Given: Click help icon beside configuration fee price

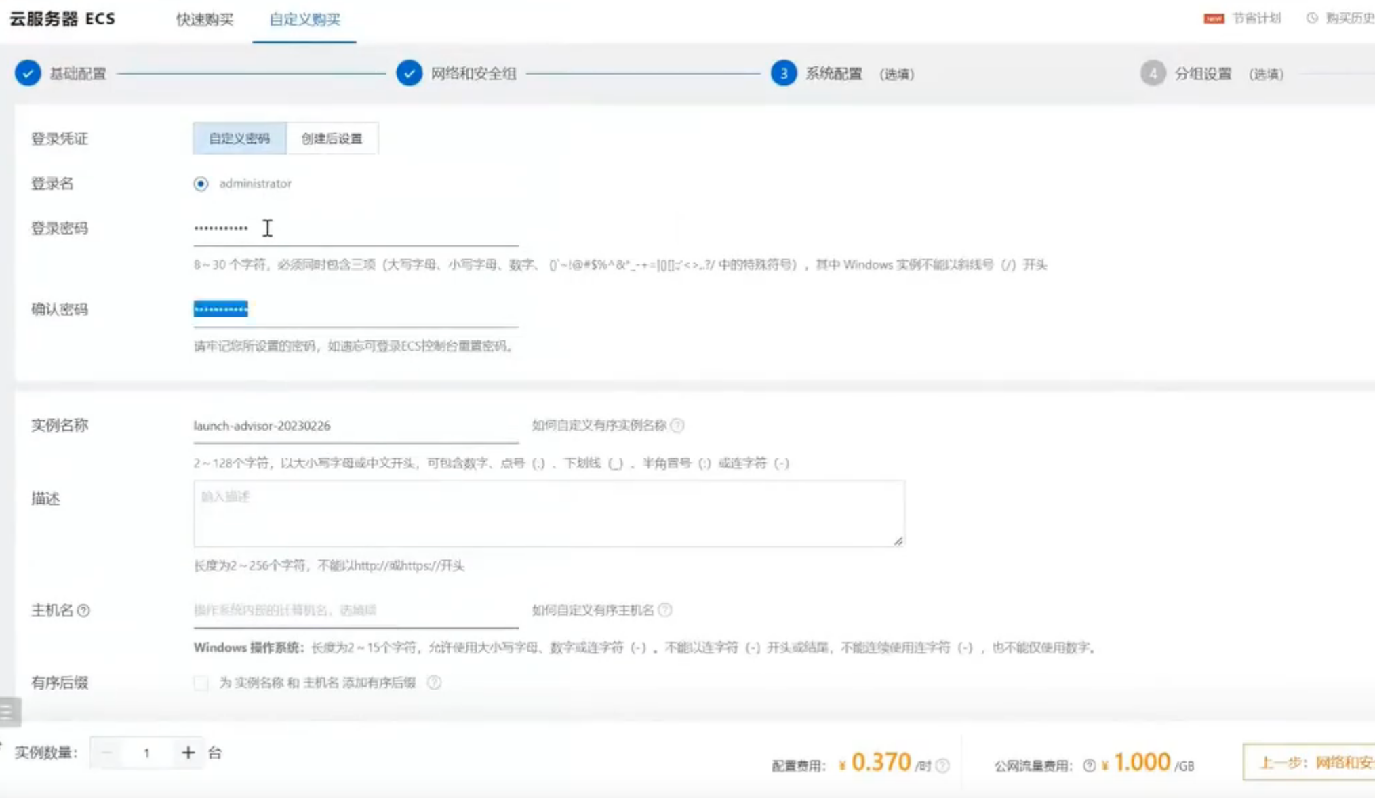Looking at the screenshot, I should 942,765.
